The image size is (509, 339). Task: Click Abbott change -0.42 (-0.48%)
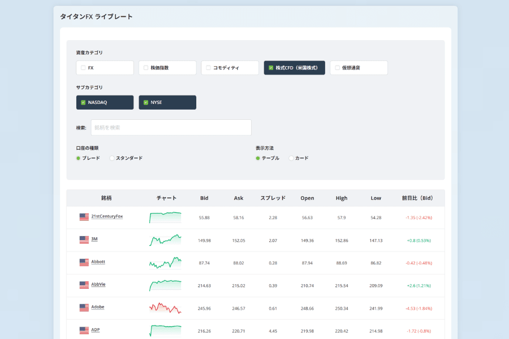coord(419,263)
